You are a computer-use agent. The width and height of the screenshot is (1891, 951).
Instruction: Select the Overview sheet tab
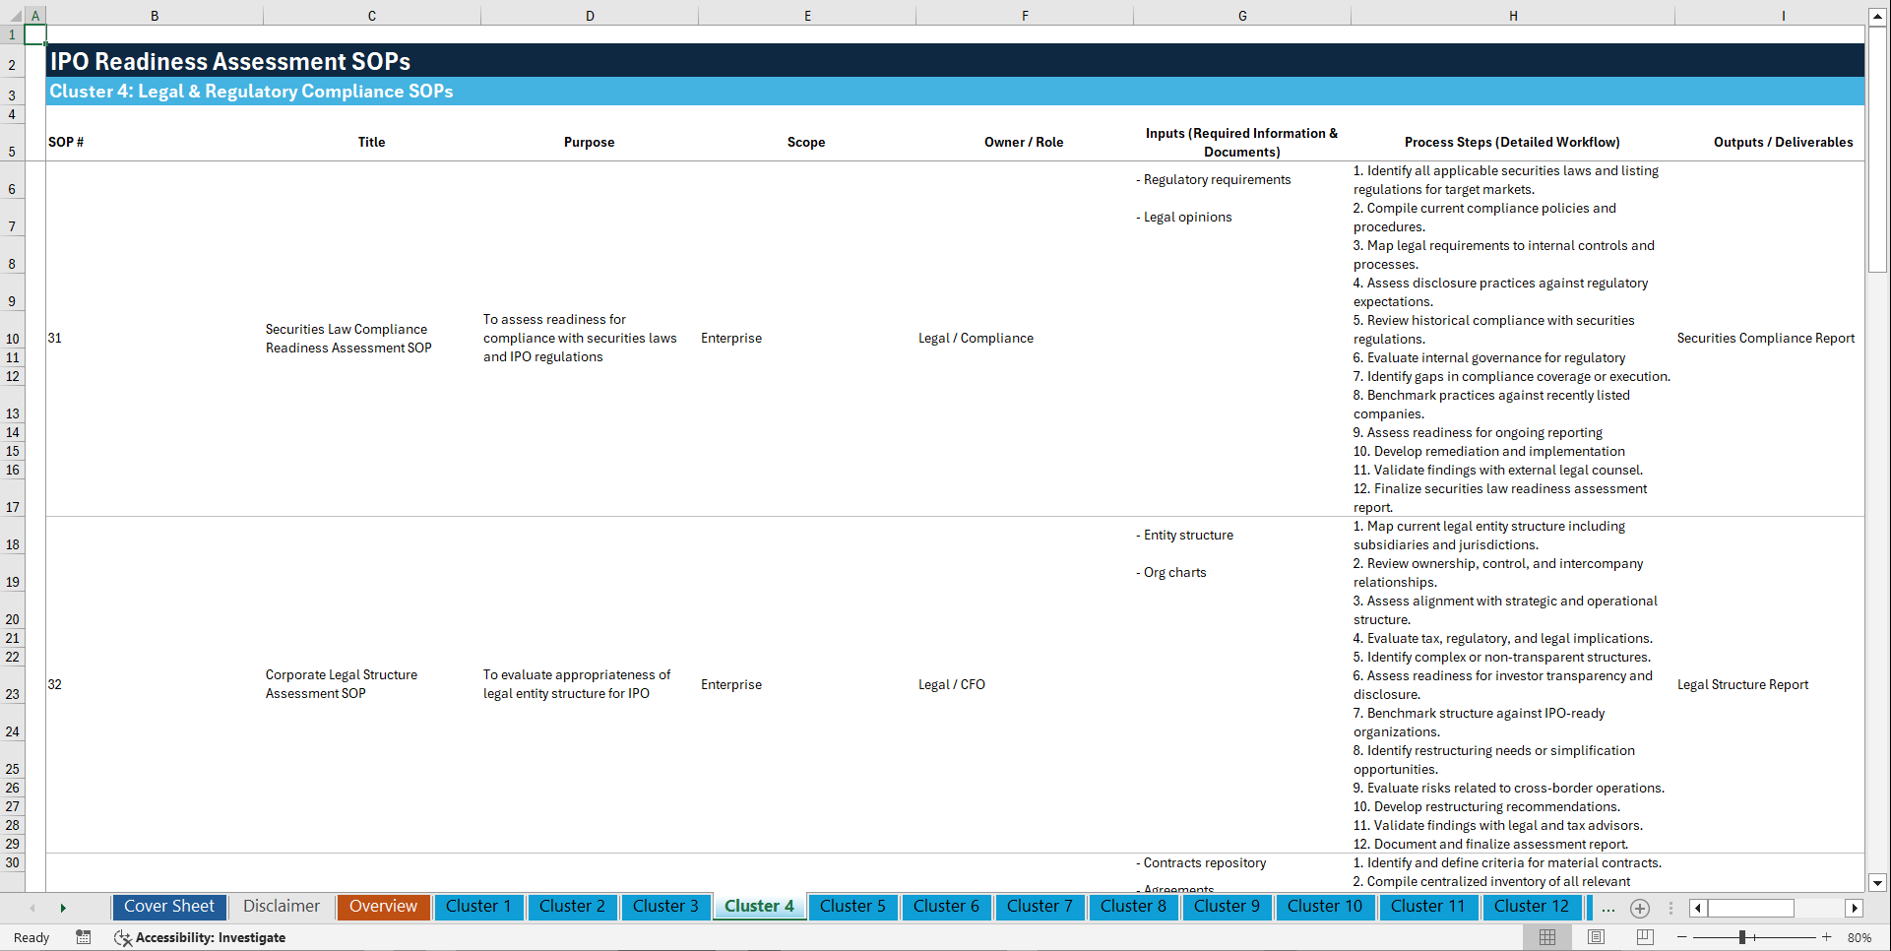point(383,907)
